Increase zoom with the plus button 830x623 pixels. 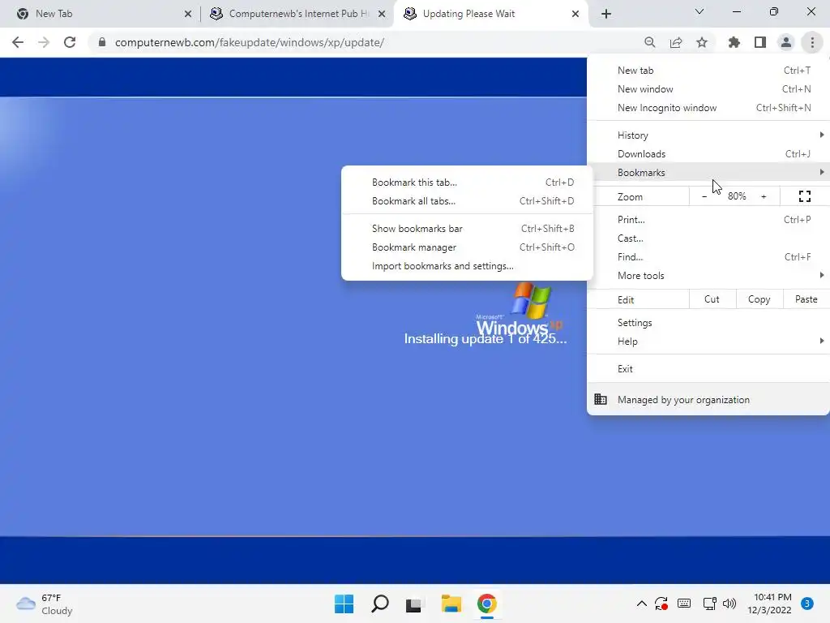point(764,196)
